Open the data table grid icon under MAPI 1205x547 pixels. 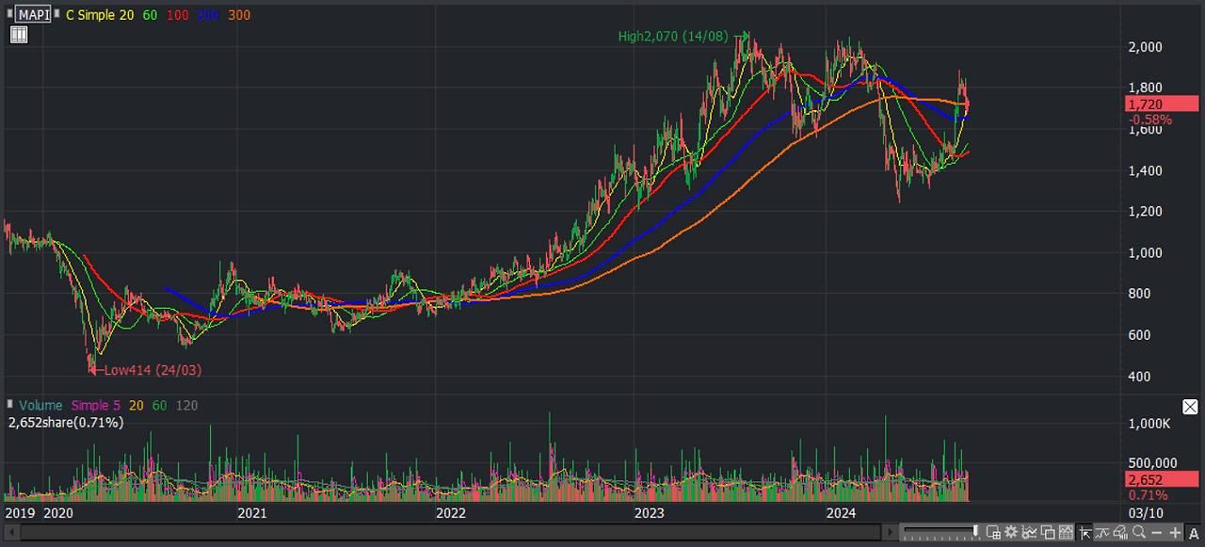pos(19,35)
